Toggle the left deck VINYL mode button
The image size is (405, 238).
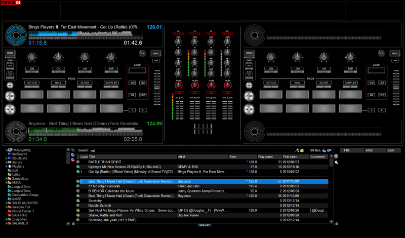coord(156,53)
